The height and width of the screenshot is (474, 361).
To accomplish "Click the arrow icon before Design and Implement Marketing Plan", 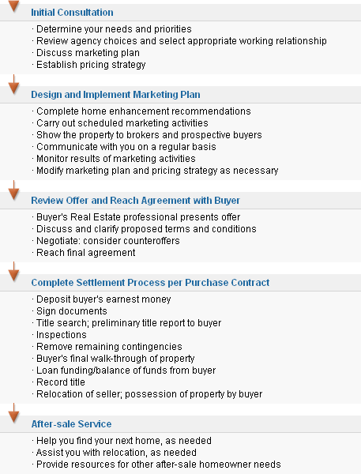I will click(13, 85).
